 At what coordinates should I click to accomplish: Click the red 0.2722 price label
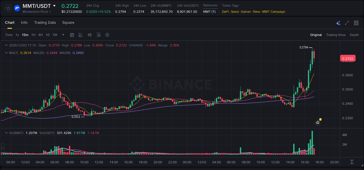[x=348, y=58]
